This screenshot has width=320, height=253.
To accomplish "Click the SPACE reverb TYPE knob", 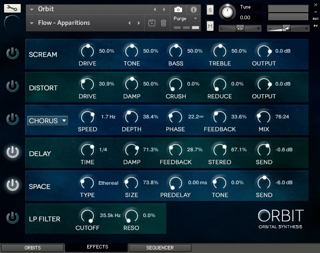I will 87,183.
